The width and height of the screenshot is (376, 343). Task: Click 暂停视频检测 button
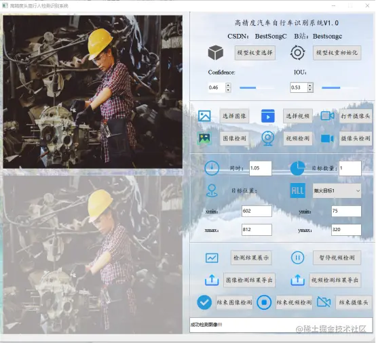click(x=337, y=258)
